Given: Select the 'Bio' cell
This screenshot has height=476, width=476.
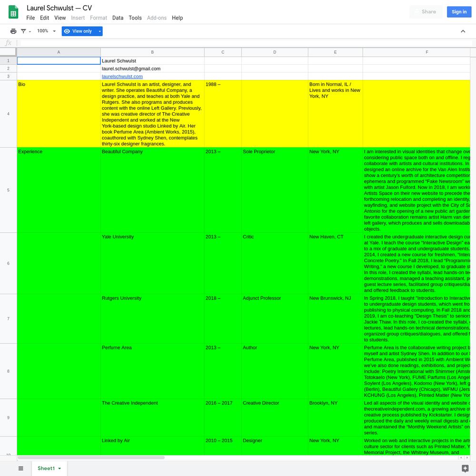Looking at the screenshot, I should tap(59, 114).
